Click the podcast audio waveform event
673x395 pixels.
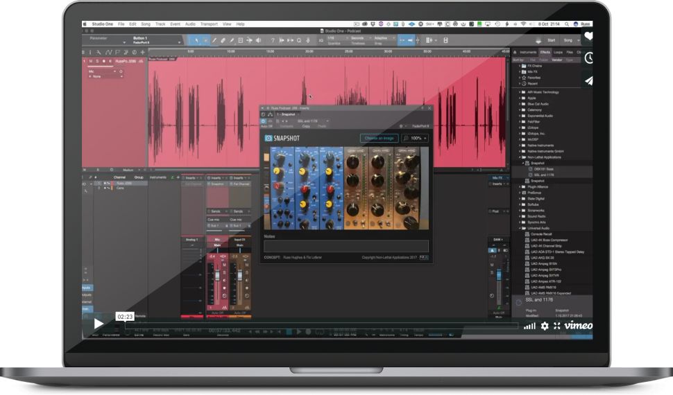(x=327, y=114)
